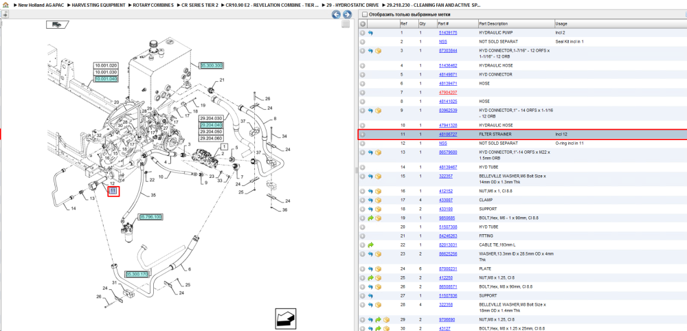
Task: Click package icon in Ref 13 row
Action: click(x=378, y=152)
